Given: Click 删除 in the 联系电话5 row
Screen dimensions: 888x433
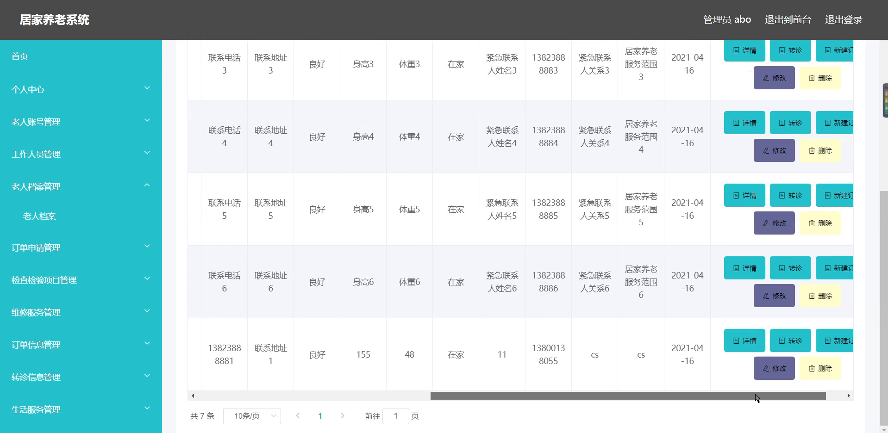Looking at the screenshot, I should (x=820, y=223).
